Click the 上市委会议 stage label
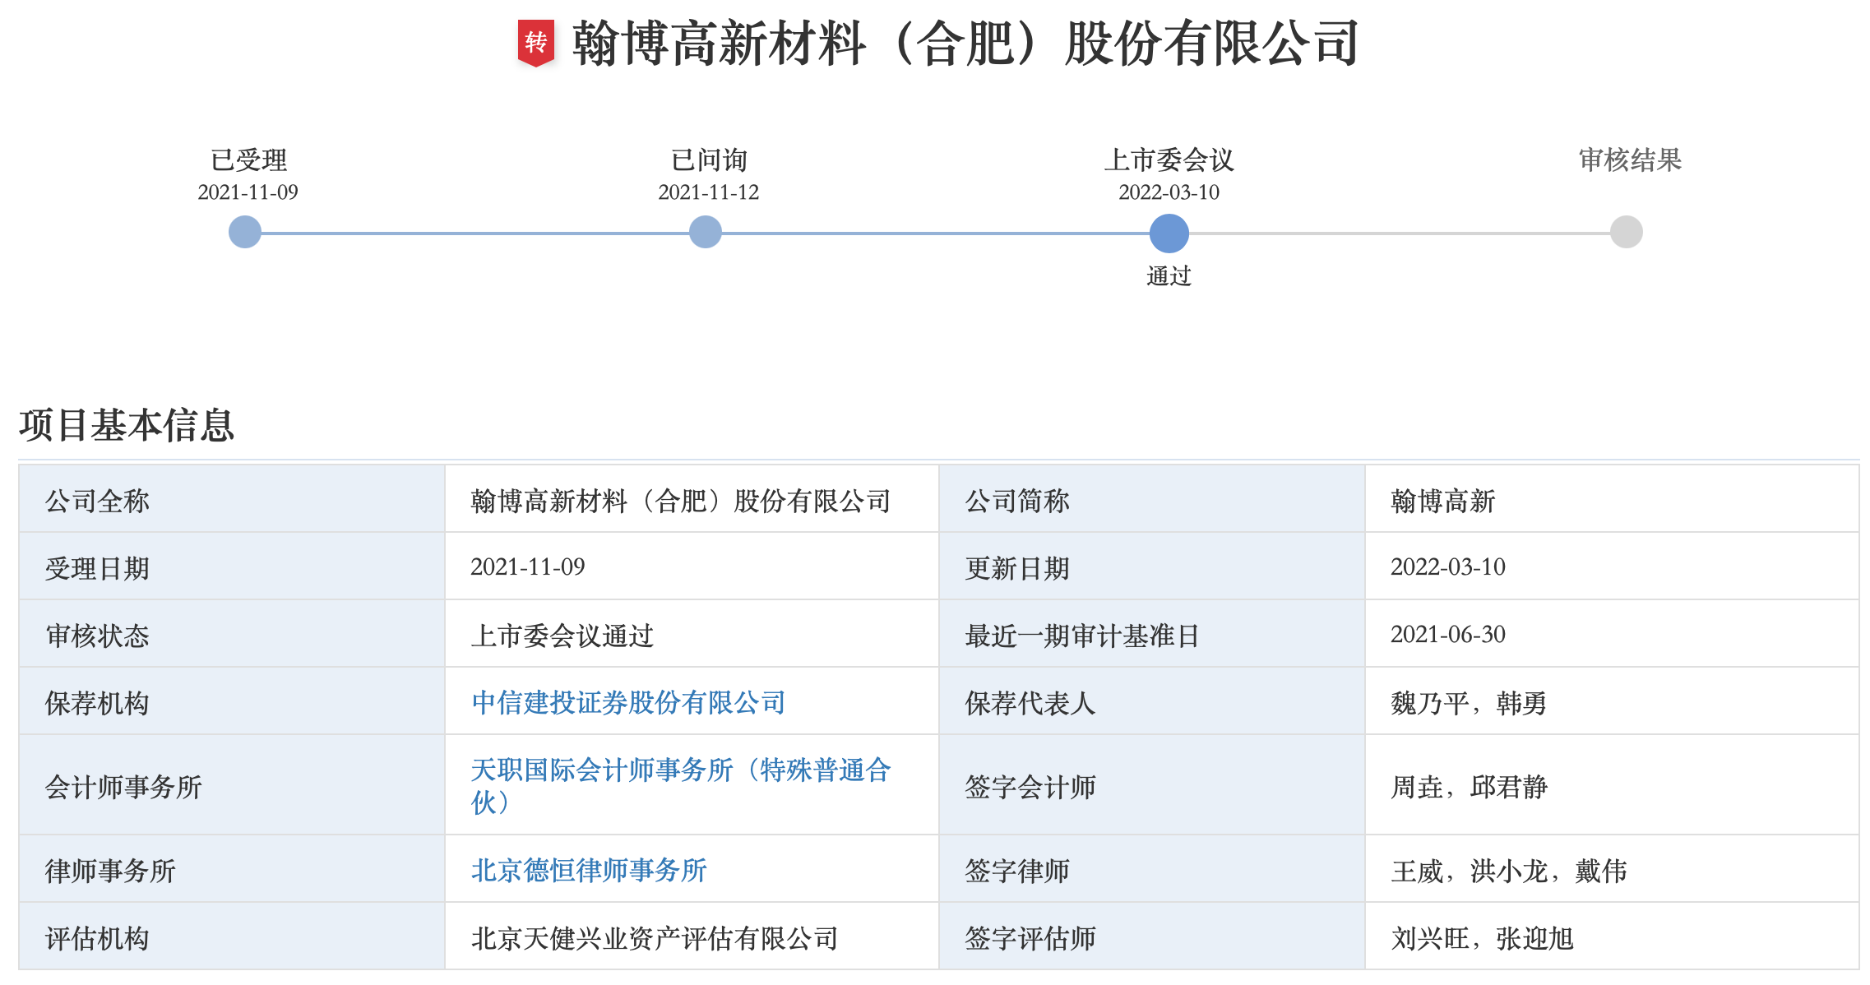Image resolution: width=1870 pixels, height=985 pixels. [x=1169, y=160]
